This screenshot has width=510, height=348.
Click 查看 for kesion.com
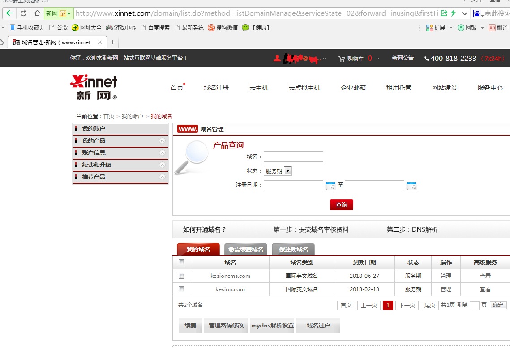(485, 289)
